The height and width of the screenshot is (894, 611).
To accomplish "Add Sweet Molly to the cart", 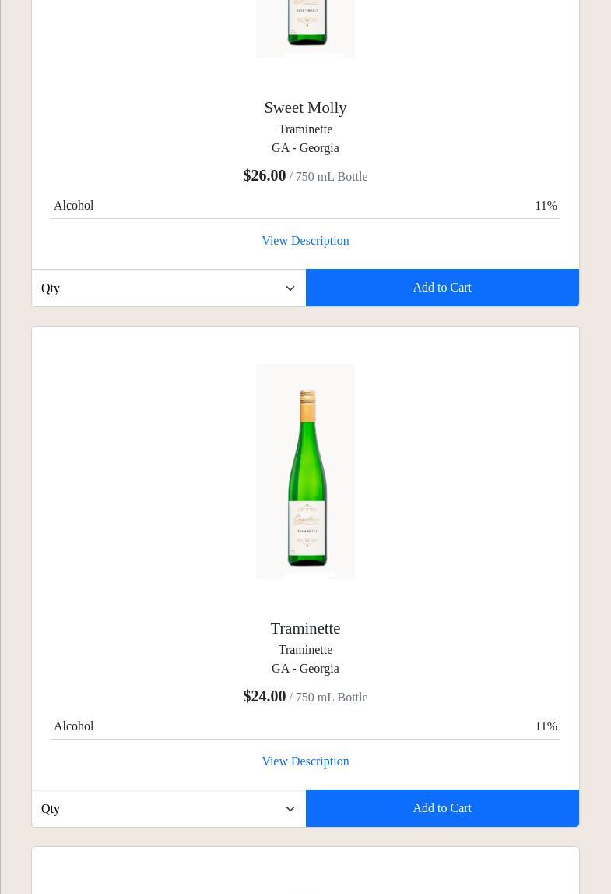I will 442,288.
